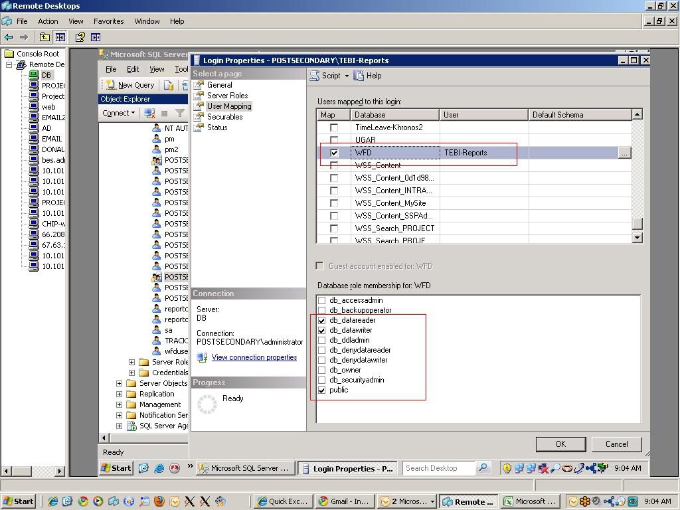Click the OK button in Login Properties

click(x=560, y=444)
